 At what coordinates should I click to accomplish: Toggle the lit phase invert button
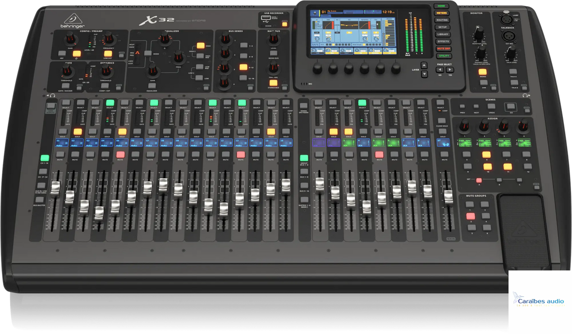pyautogui.click(x=76, y=53)
